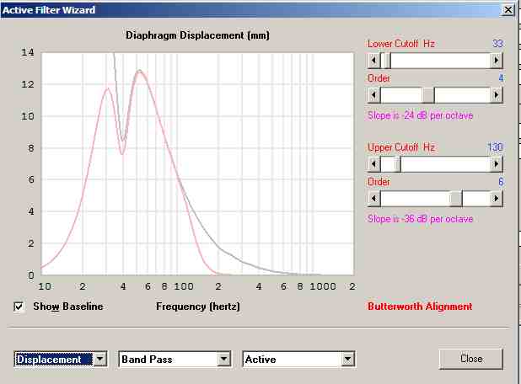Click the Lower Cutoff value 33

[497, 44]
